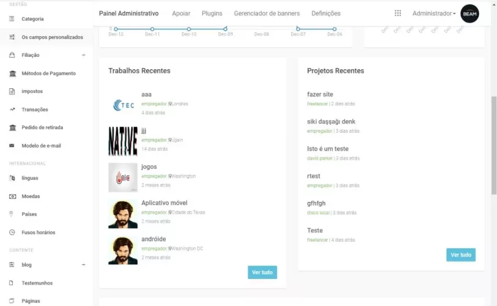Expand the blog submenu plus sign
497x306 pixels.
pyautogui.click(x=84, y=265)
